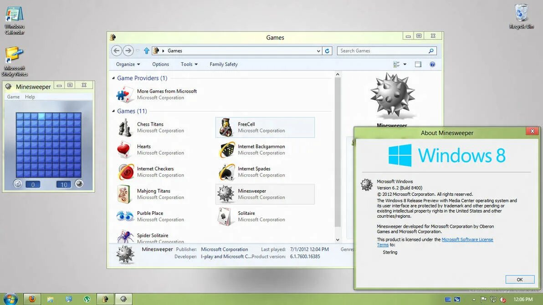Select the FreeCell game icon
The width and height of the screenshot is (543, 305).
pyautogui.click(x=226, y=127)
